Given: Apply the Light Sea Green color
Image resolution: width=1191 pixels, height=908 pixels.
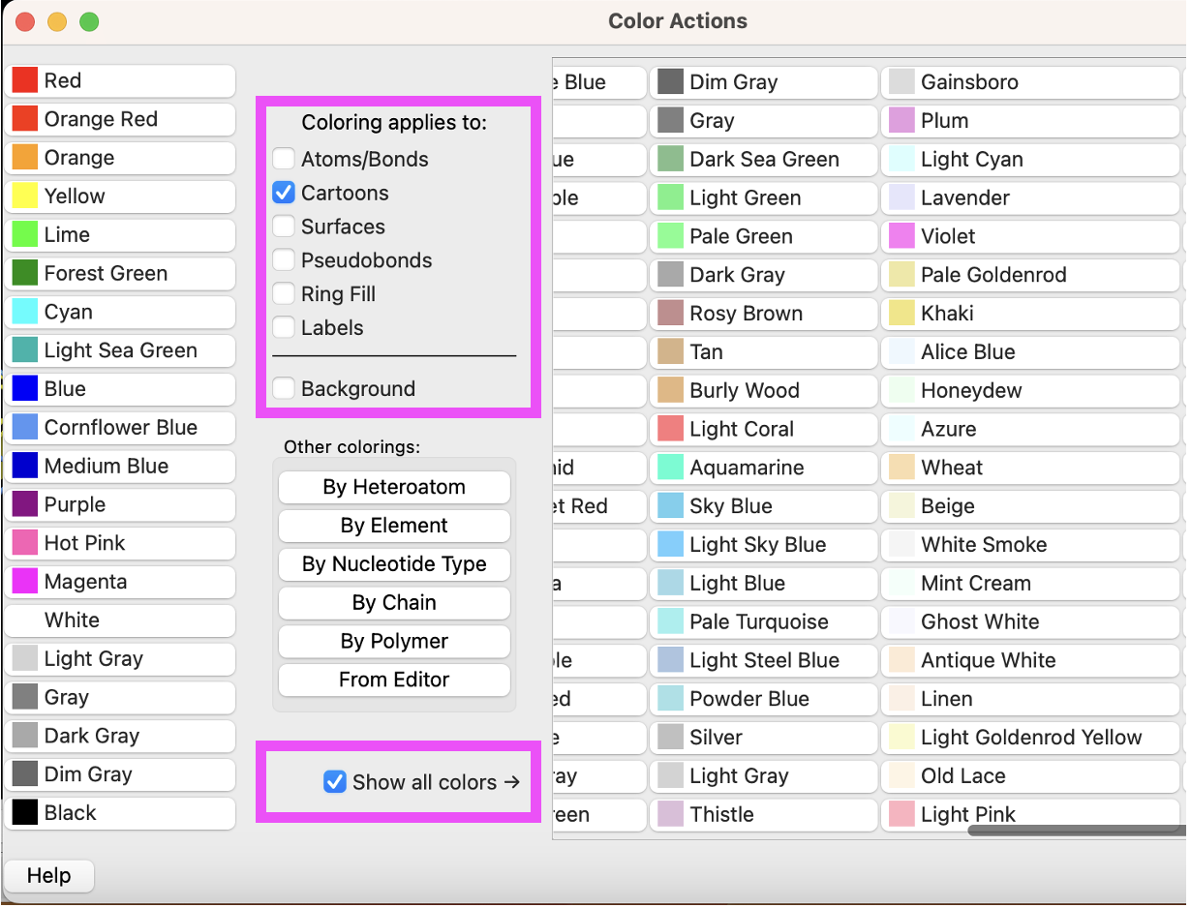Looking at the screenshot, I should 120,350.
